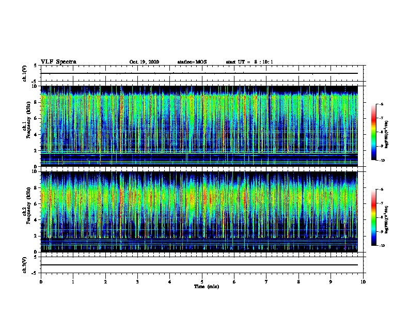Click time axis tick label "6"
The image size is (409, 316).
tap(234, 282)
